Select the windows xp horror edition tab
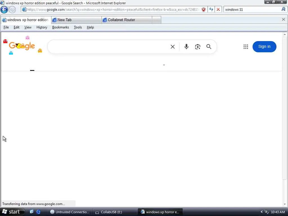The height and width of the screenshot is (216, 288). (x=26, y=20)
